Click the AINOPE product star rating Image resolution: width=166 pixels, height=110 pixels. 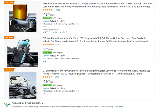tap(47, 10)
